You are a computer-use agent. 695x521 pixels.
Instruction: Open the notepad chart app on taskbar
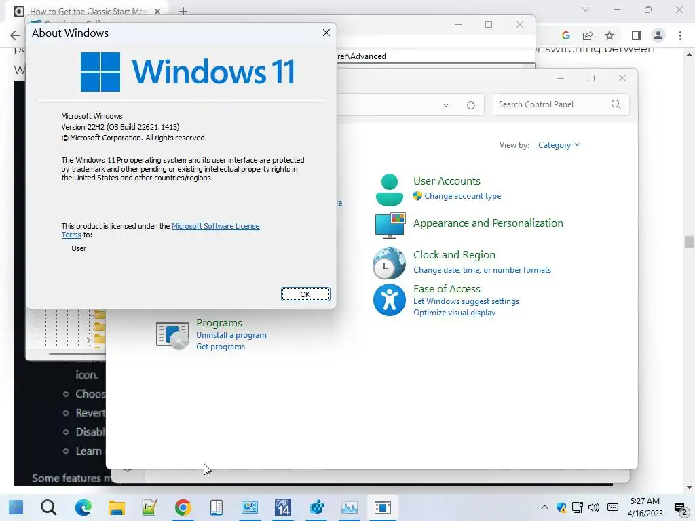(x=150, y=507)
